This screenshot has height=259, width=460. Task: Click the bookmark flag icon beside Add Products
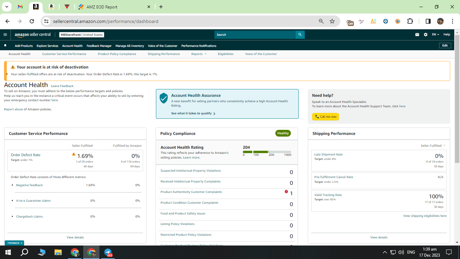(x=5, y=46)
